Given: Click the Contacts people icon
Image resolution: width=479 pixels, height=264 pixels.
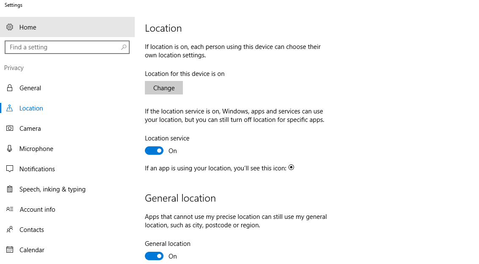Looking at the screenshot, I should 10,229.
